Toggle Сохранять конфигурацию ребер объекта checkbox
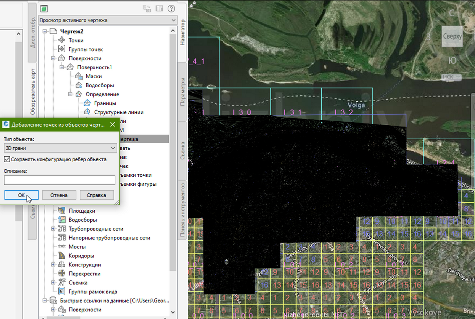Viewport: 475px width, 319px height. point(7,159)
